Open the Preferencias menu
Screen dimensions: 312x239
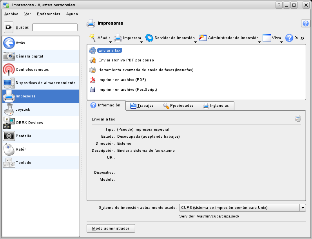(48, 14)
